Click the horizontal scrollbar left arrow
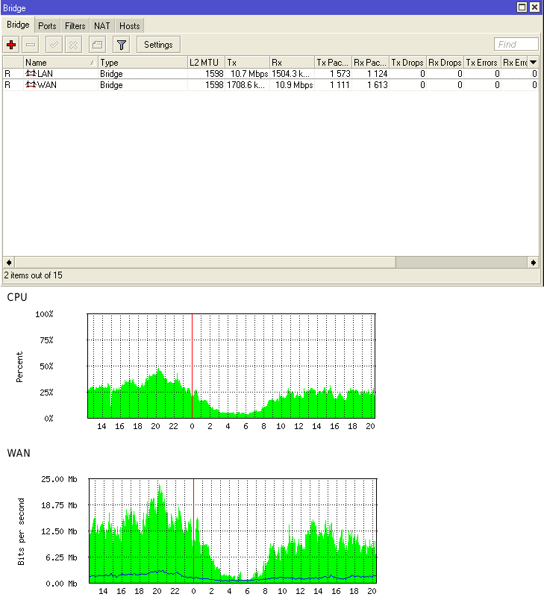The width and height of the screenshot is (544, 597). click(9, 263)
